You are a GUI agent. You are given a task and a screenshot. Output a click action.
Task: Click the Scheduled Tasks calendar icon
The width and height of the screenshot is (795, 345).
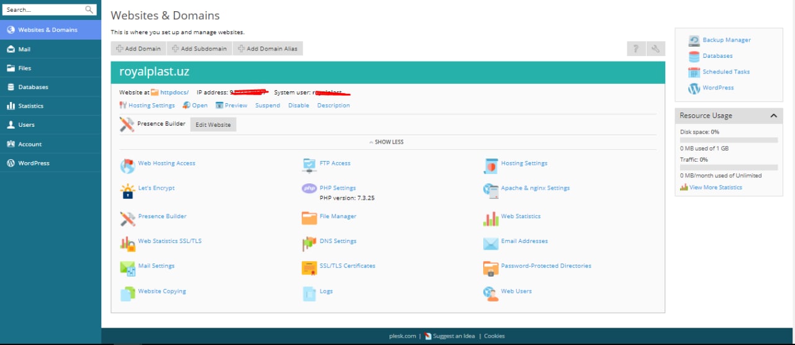click(x=694, y=73)
